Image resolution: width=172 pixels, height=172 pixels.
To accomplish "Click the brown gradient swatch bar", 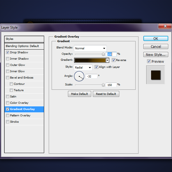I will [90, 60].
